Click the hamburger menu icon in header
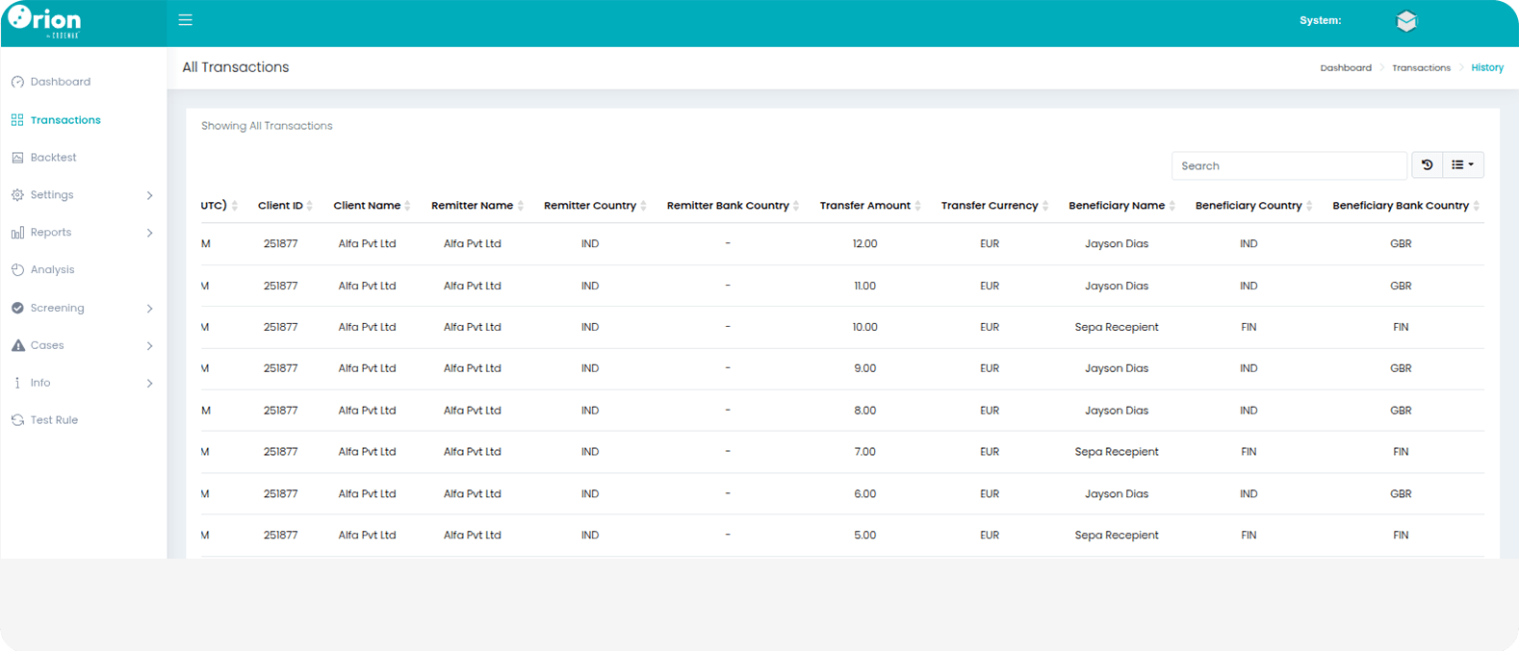The image size is (1519, 651). click(186, 20)
